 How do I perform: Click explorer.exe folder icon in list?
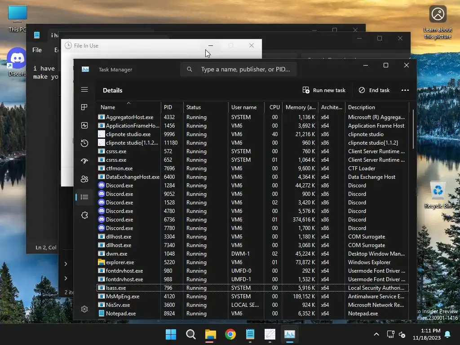[x=101, y=262]
